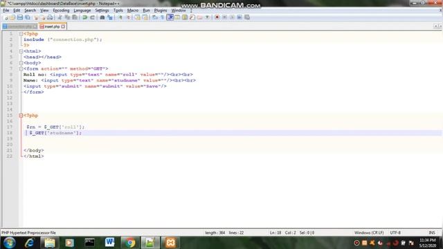The image size is (443, 249).
Task: Open Google Chrome from taskbar
Action: (130, 243)
